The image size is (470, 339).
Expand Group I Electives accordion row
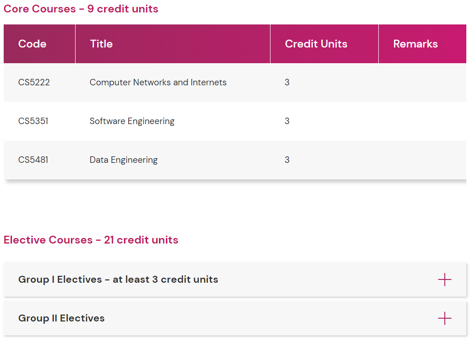(118, 280)
